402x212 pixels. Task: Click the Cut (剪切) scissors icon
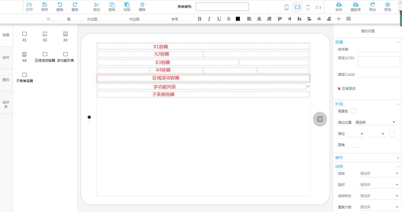click(x=97, y=5)
